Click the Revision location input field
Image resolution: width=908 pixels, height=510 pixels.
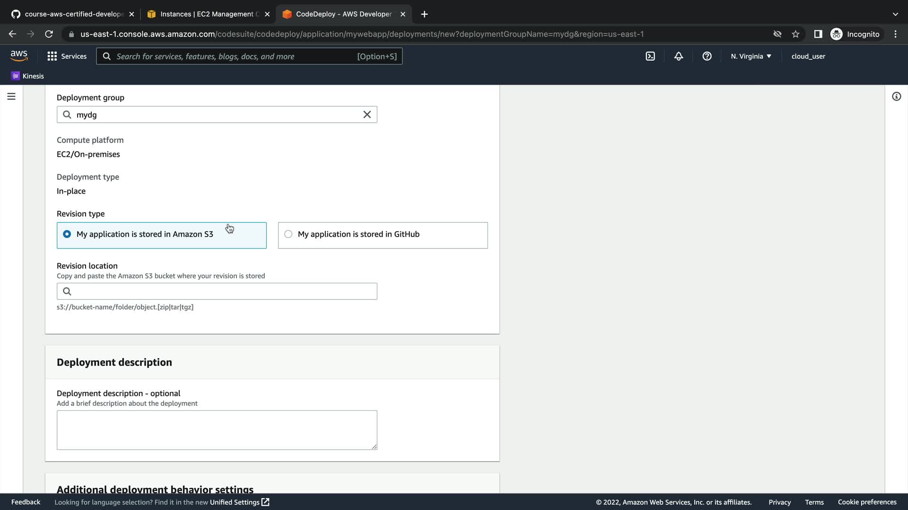[x=222, y=291]
